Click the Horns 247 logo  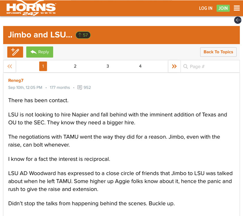[x=31, y=9]
